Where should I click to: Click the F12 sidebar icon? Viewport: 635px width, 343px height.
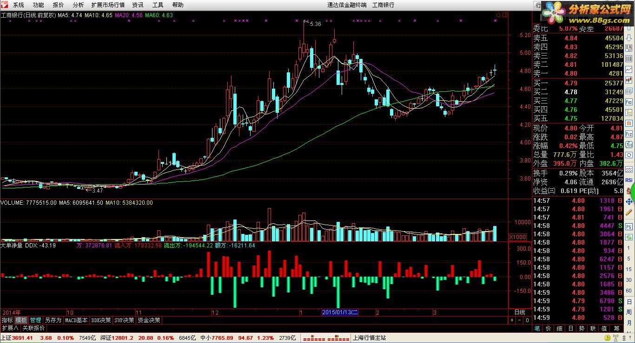pos(629,134)
